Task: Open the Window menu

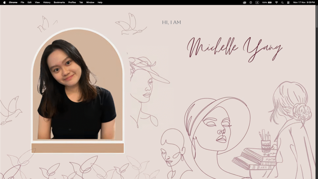Action: pos(90,2)
